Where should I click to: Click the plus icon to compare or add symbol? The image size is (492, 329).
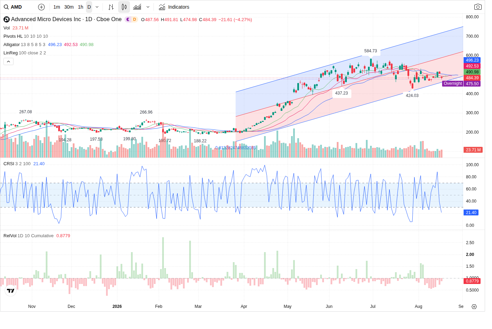[41, 7]
